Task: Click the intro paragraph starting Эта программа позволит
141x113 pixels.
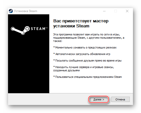Action: point(89,38)
